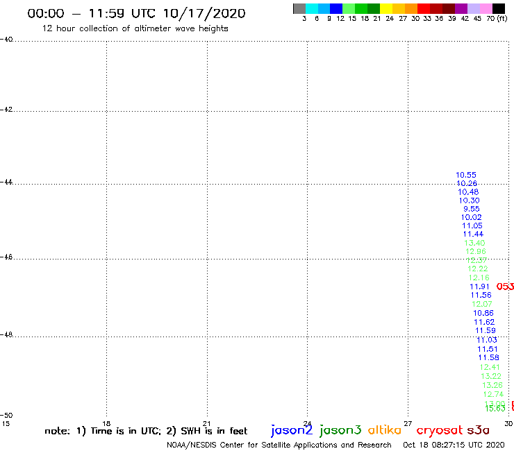This screenshot has height=451, width=514.
Task: Click the green wave height value 12.07
Action: point(482,305)
